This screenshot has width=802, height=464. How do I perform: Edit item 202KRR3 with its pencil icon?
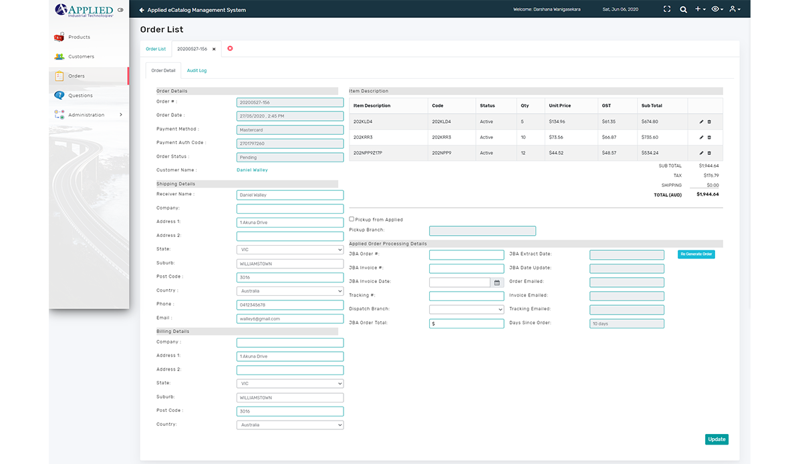click(701, 138)
